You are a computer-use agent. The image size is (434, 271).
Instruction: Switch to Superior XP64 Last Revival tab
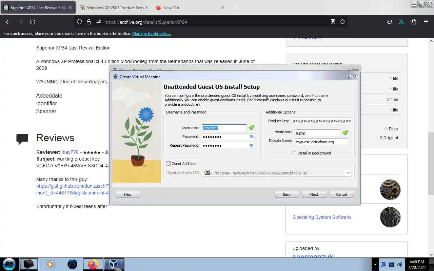tap(38, 7)
